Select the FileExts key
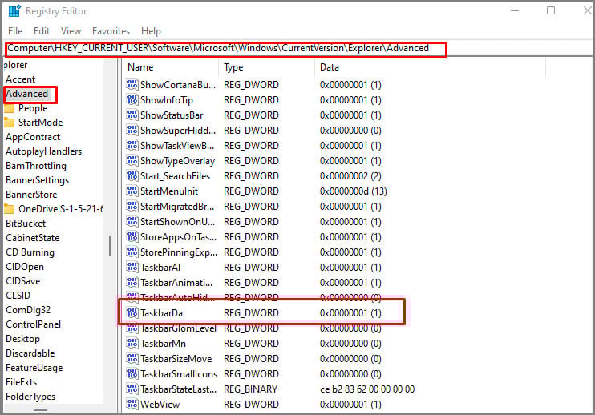Image resolution: width=595 pixels, height=415 pixels. pos(21,381)
